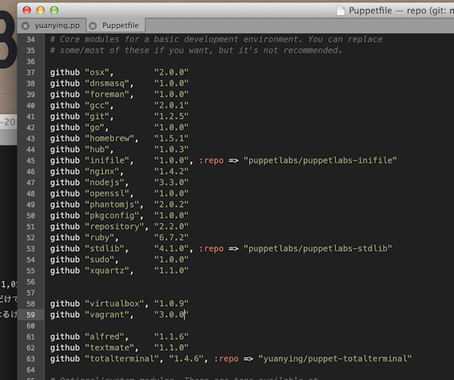The image size is (454, 380).
Task: Click the "foreman" module name
Action: (x=107, y=95)
